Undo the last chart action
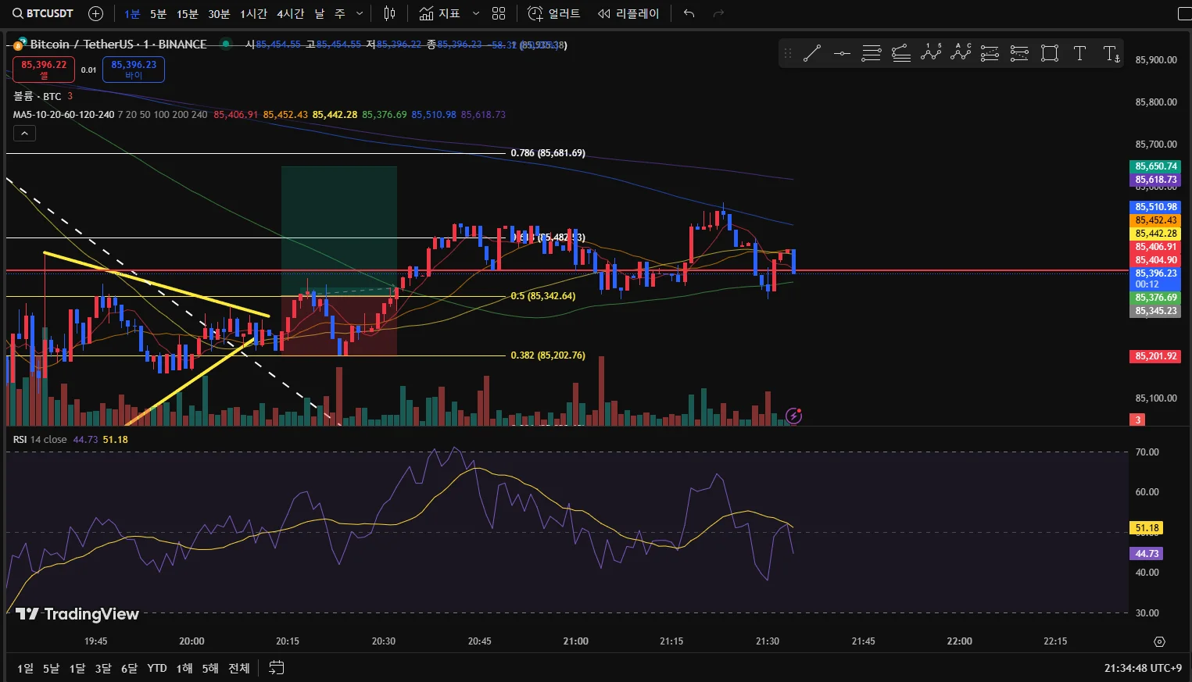Image resolution: width=1192 pixels, height=682 pixels. pyautogui.click(x=689, y=13)
